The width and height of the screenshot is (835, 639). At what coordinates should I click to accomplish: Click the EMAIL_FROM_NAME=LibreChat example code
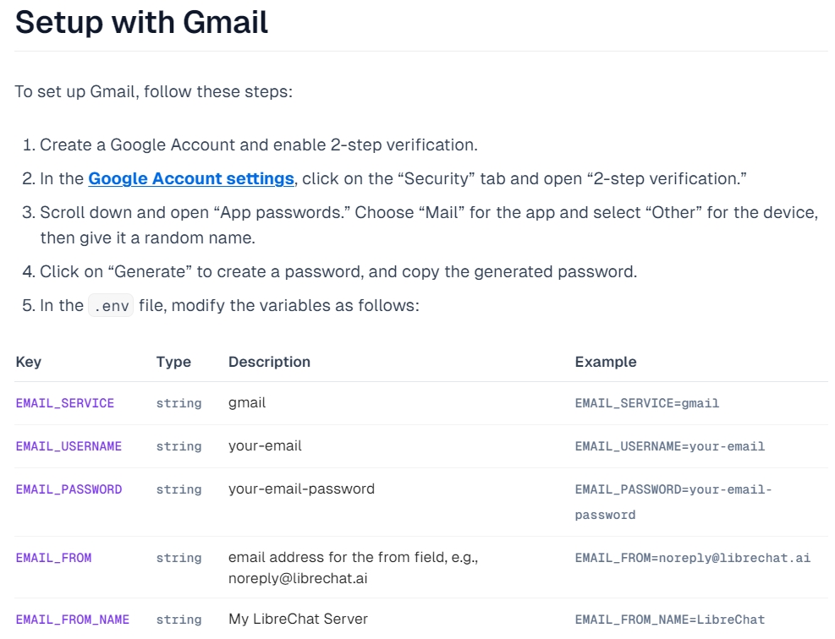point(670,620)
